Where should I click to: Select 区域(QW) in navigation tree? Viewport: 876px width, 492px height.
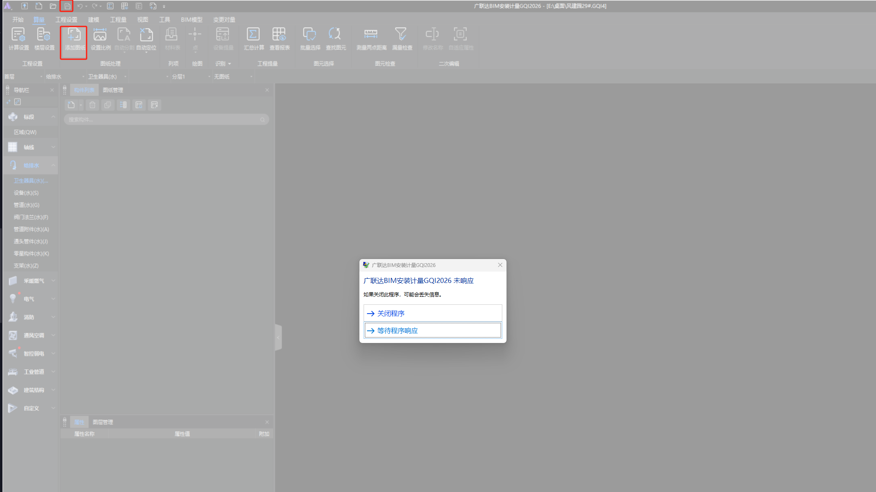tap(25, 132)
